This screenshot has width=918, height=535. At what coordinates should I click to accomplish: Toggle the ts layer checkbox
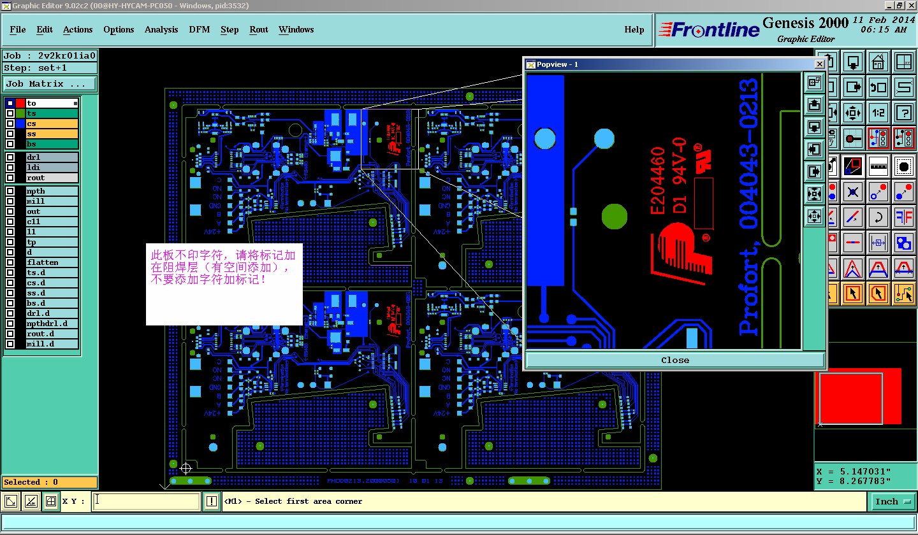(x=10, y=113)
